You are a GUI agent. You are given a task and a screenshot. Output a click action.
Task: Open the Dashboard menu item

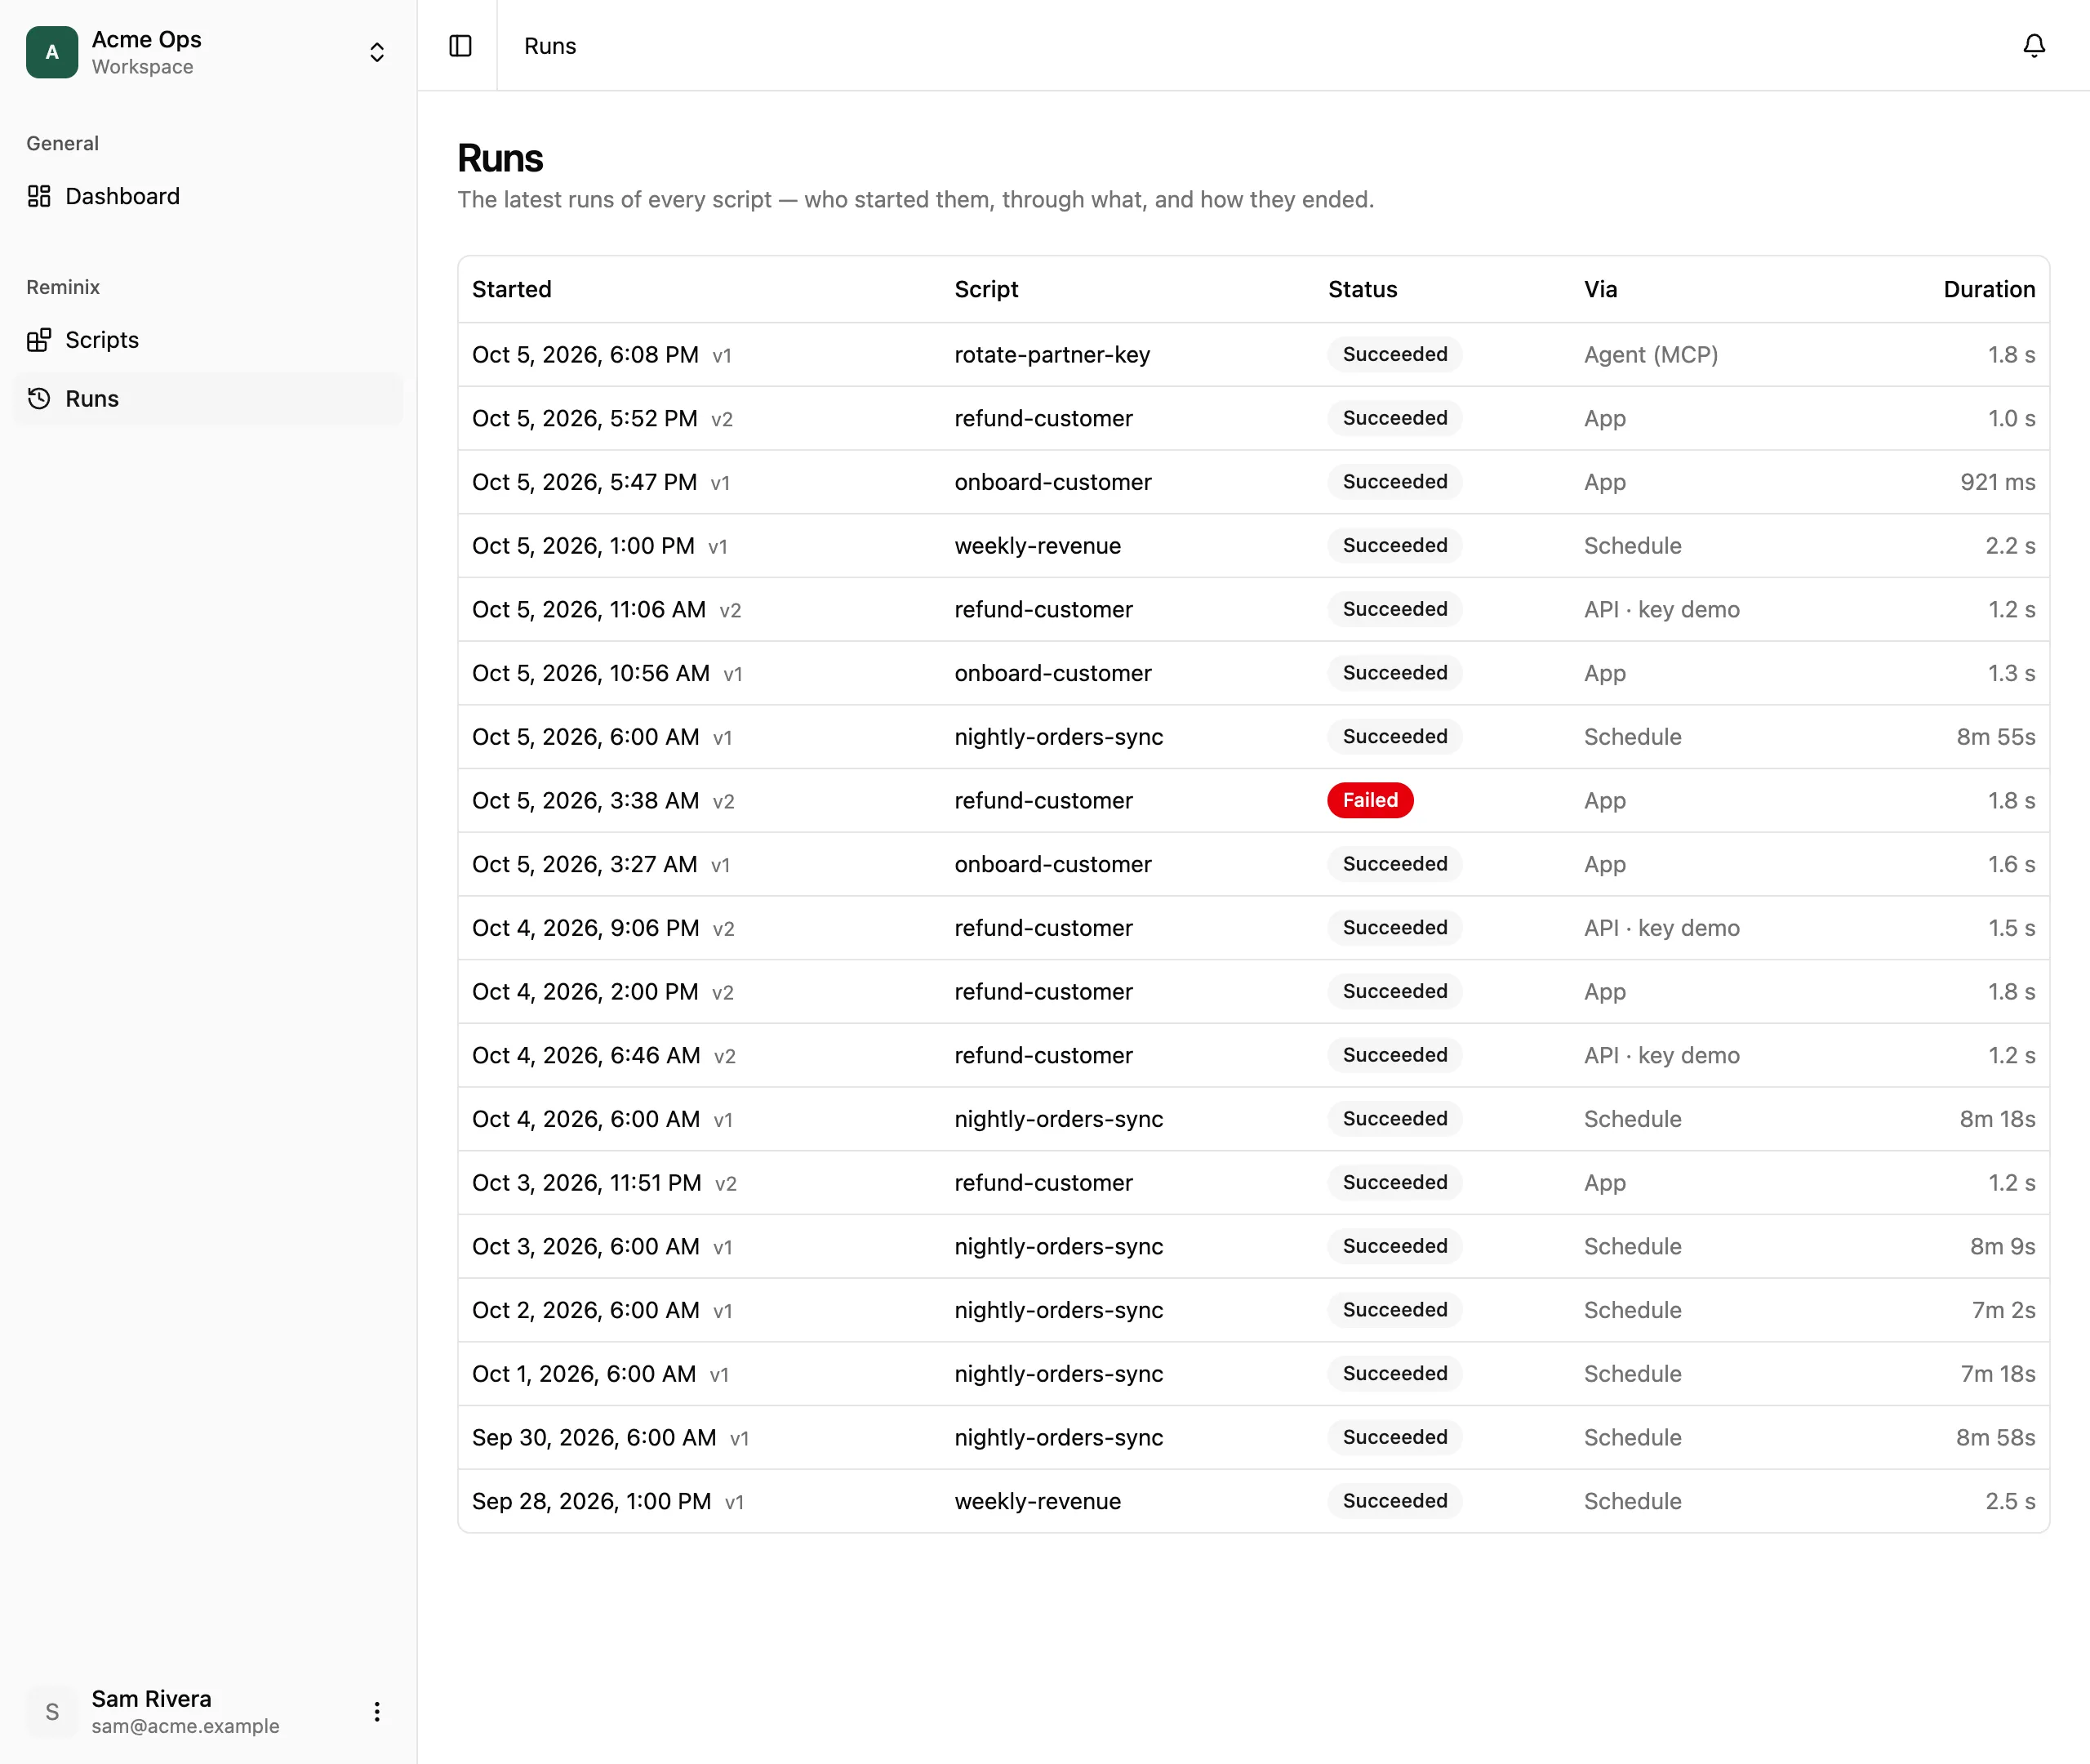coord(208,196)
